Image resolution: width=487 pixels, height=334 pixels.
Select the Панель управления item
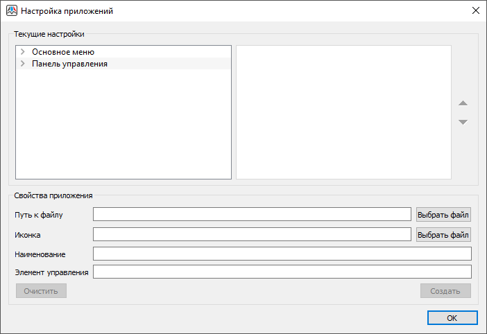click(69, 64)
